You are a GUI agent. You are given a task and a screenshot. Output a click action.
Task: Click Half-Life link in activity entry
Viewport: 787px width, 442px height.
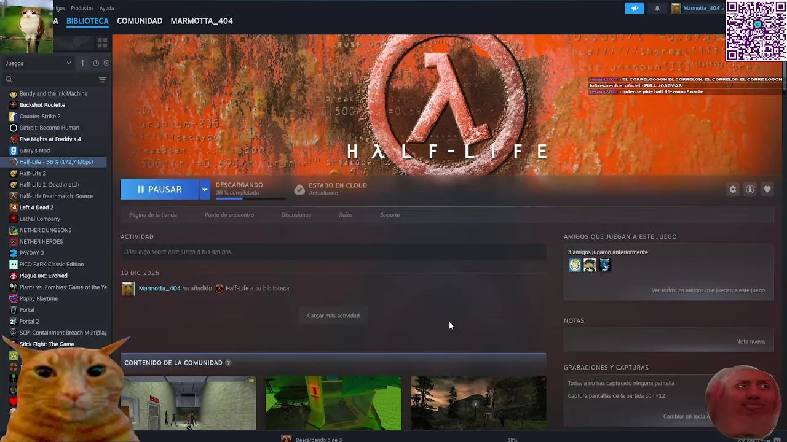click(237, 289)
